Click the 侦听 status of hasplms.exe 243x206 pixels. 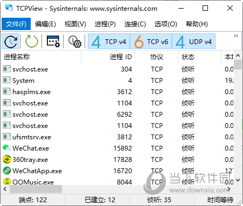188,92
